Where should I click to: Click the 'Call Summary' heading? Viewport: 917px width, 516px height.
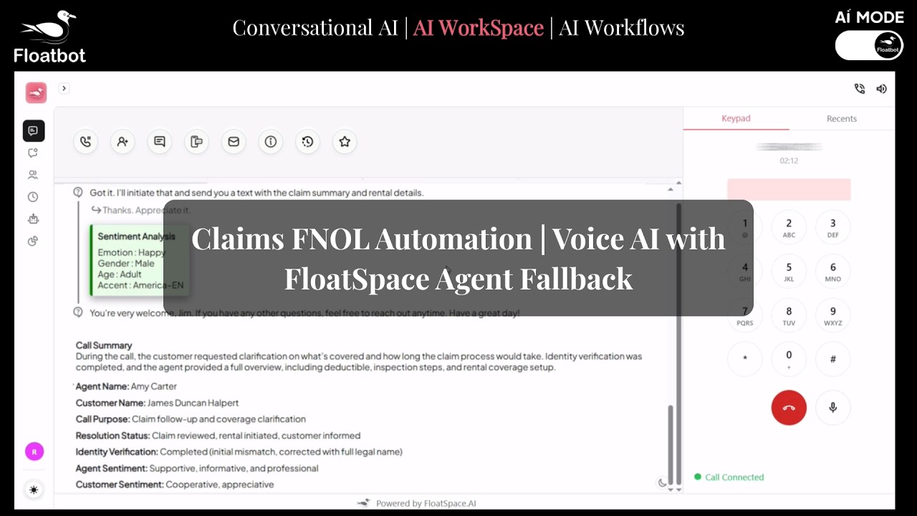[104, 345]
